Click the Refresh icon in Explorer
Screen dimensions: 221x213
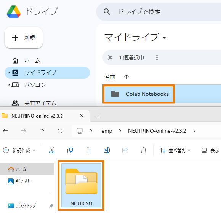click(60, 131)
